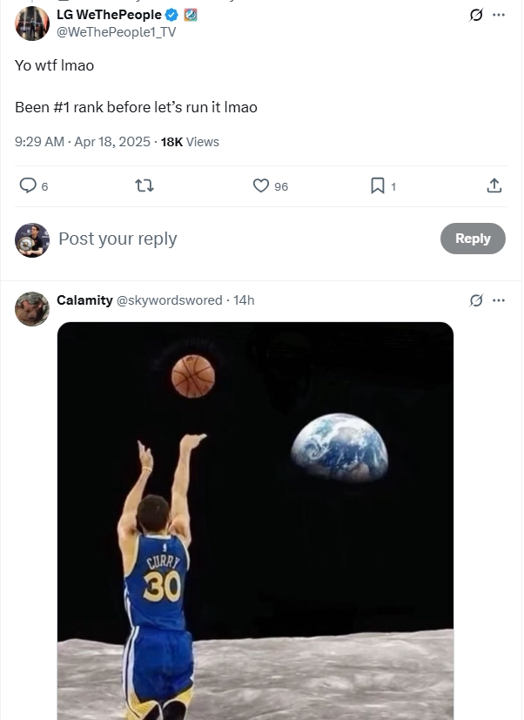524x720 pixels.
Task: Click the Post your reply field
Action: [118, 238]
